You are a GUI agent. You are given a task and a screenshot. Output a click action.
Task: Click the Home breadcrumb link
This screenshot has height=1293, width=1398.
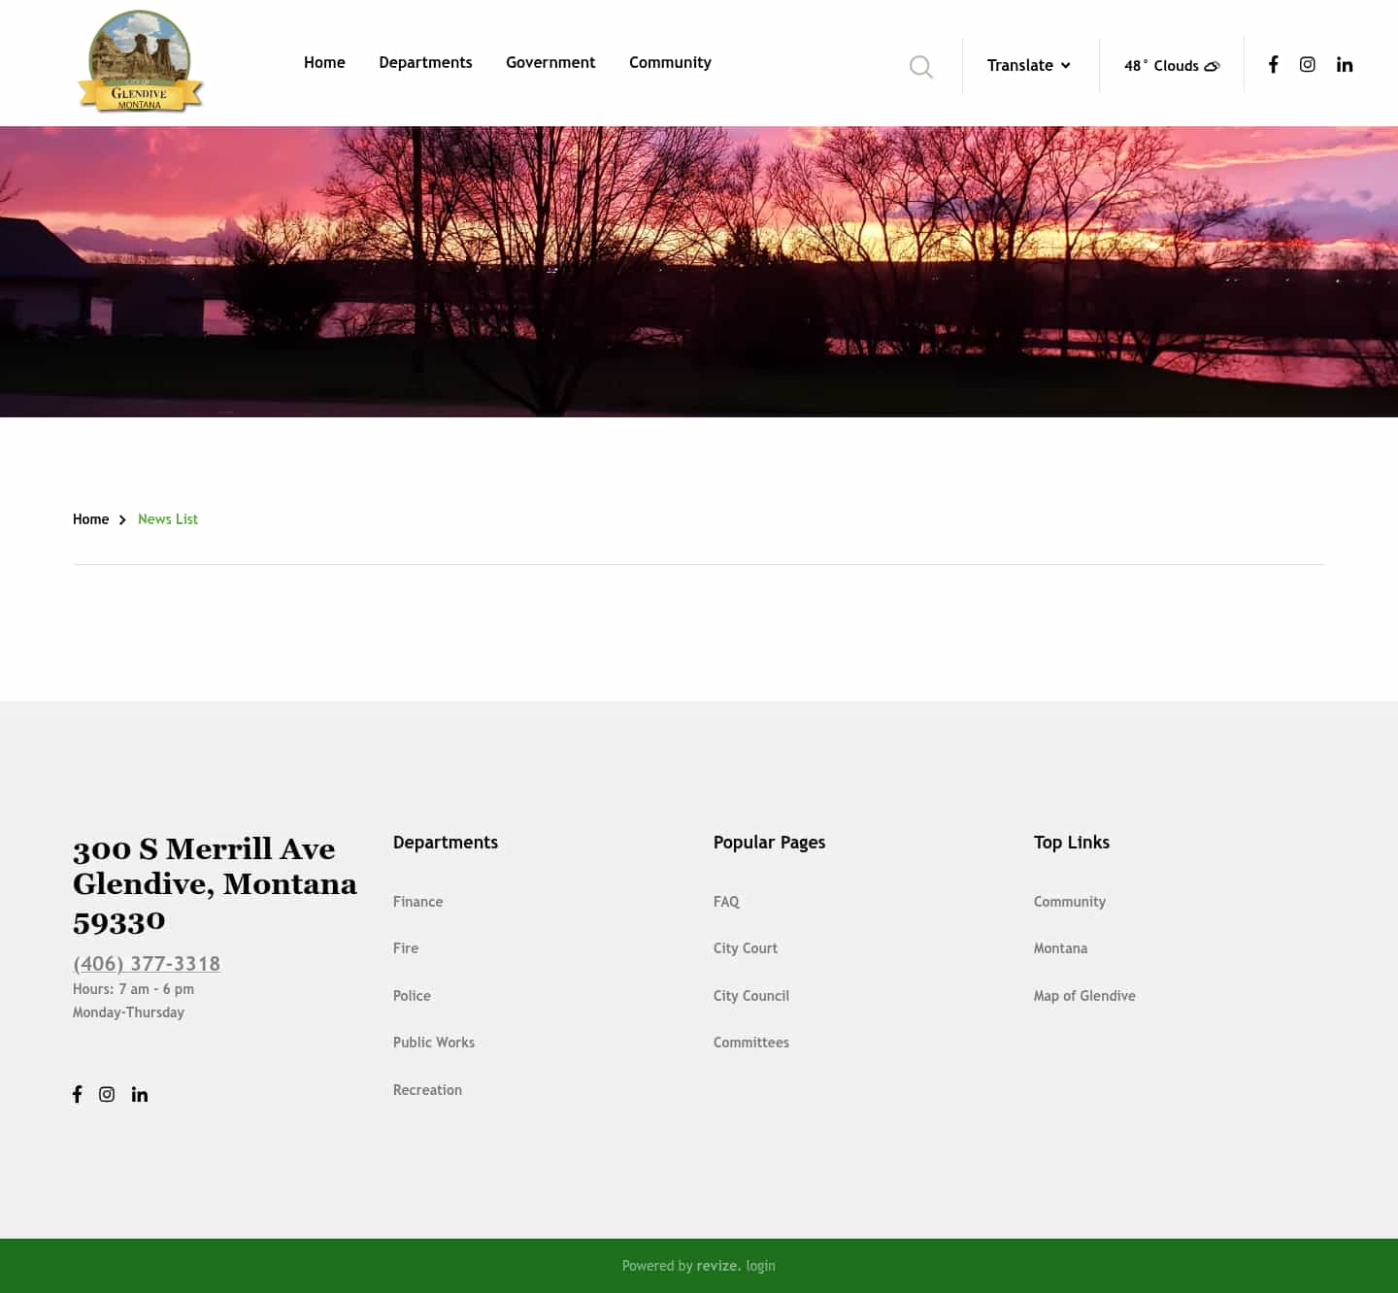(x=90, y=519)
